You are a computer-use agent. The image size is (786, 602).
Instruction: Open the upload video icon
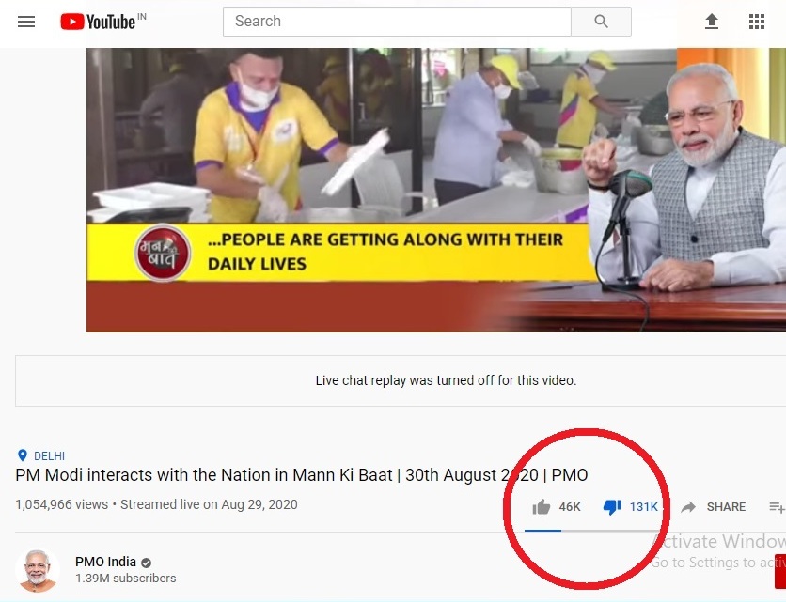click(x=712, y=22)
